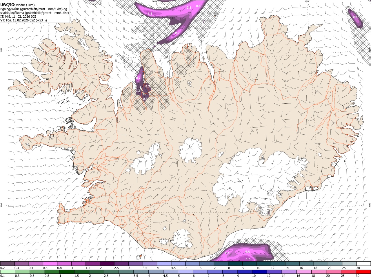371x278 pixels.
Task: Select the dusky purple 0.2 swatch in snow legend
Action: [7, 264]
